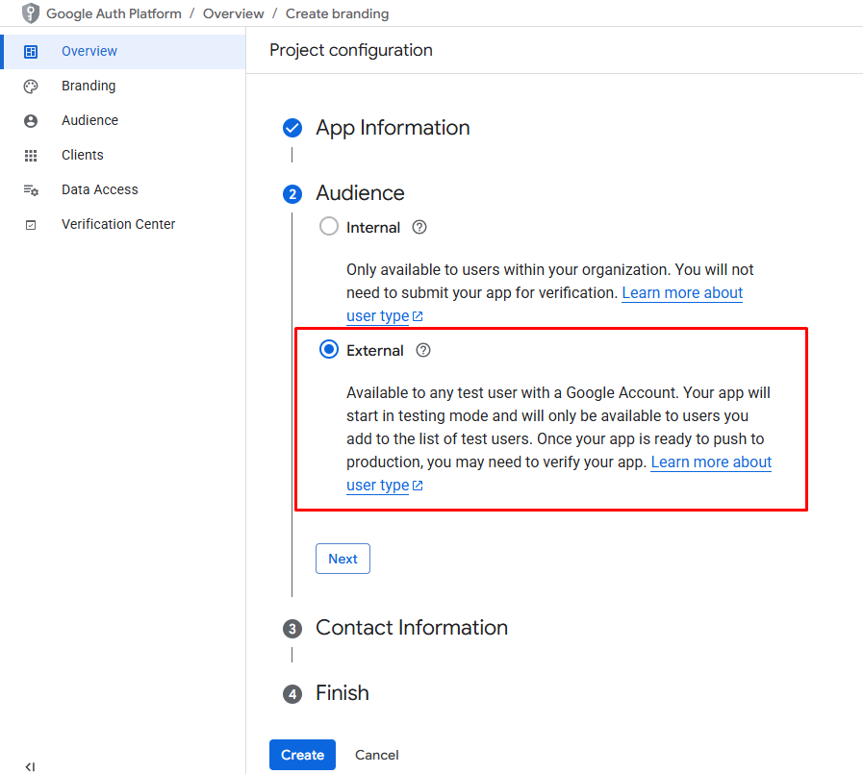This screenshot has height=774, width=863.
Task: Open Learn more link under Internal
Action: click(x=682, y=292)
